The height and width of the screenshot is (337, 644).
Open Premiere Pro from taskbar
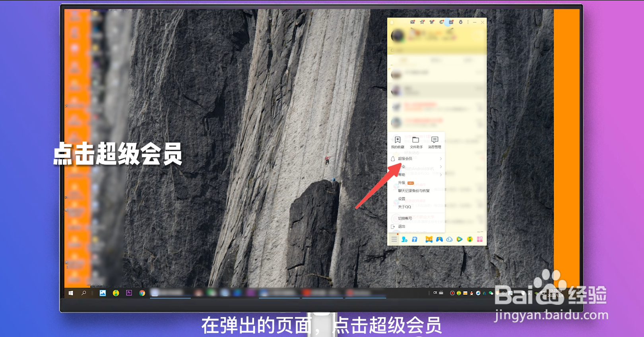point(129,293)
